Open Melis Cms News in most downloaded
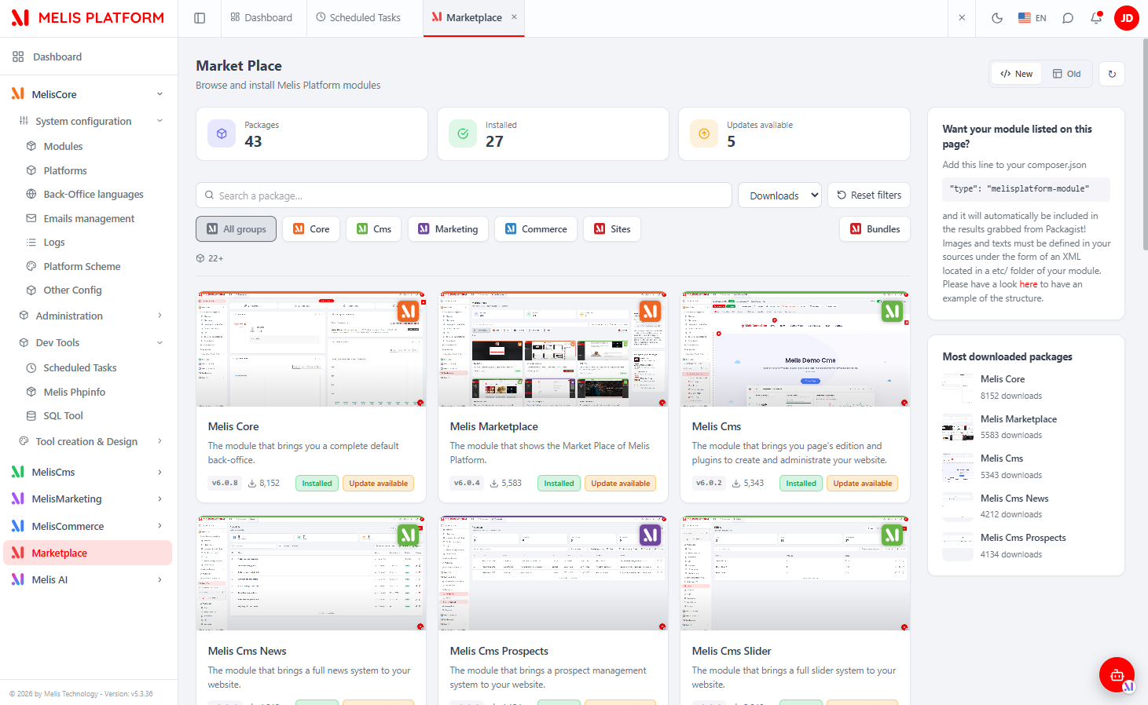 [1014, 499]
